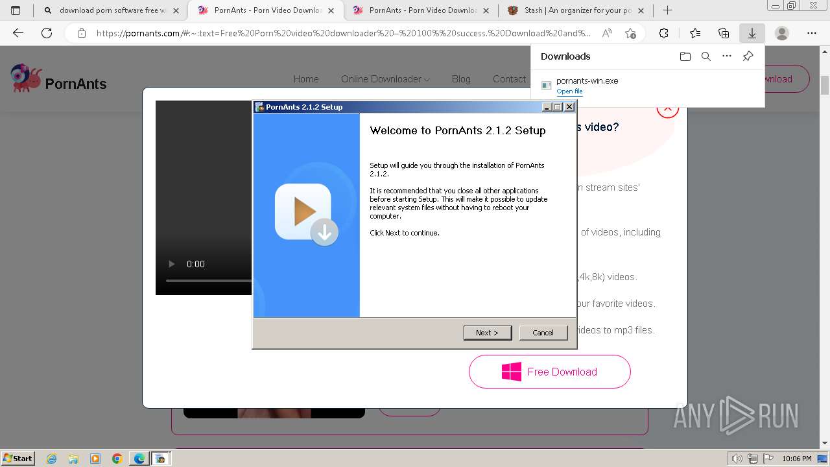Open a new browser tab

tap(667, 10)
